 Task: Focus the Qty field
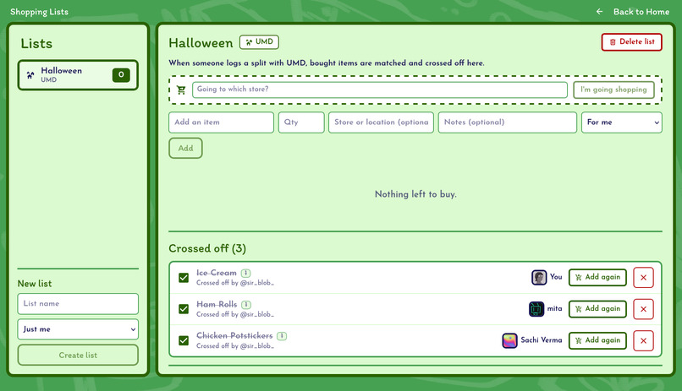click(x=301, y=122)
